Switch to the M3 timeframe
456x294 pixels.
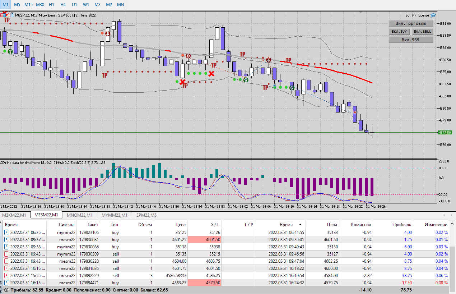pyautogui.click(x=97, y=4)
